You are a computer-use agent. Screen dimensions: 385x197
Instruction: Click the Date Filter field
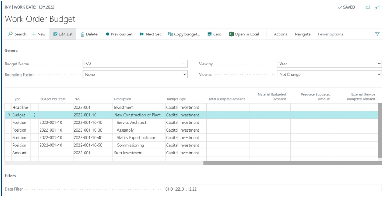tap(273, 189)
